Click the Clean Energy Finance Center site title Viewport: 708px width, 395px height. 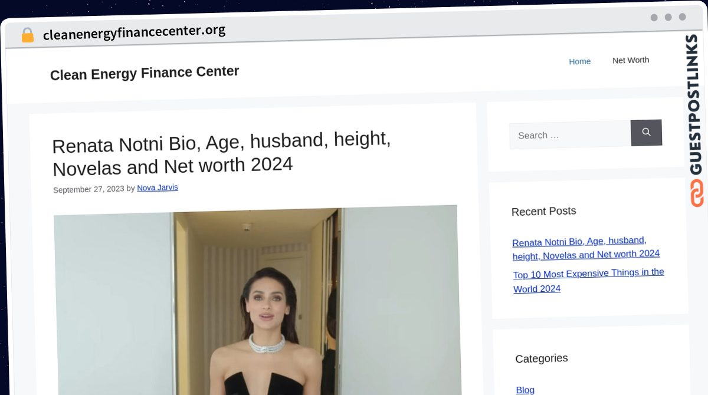(145, 73)
